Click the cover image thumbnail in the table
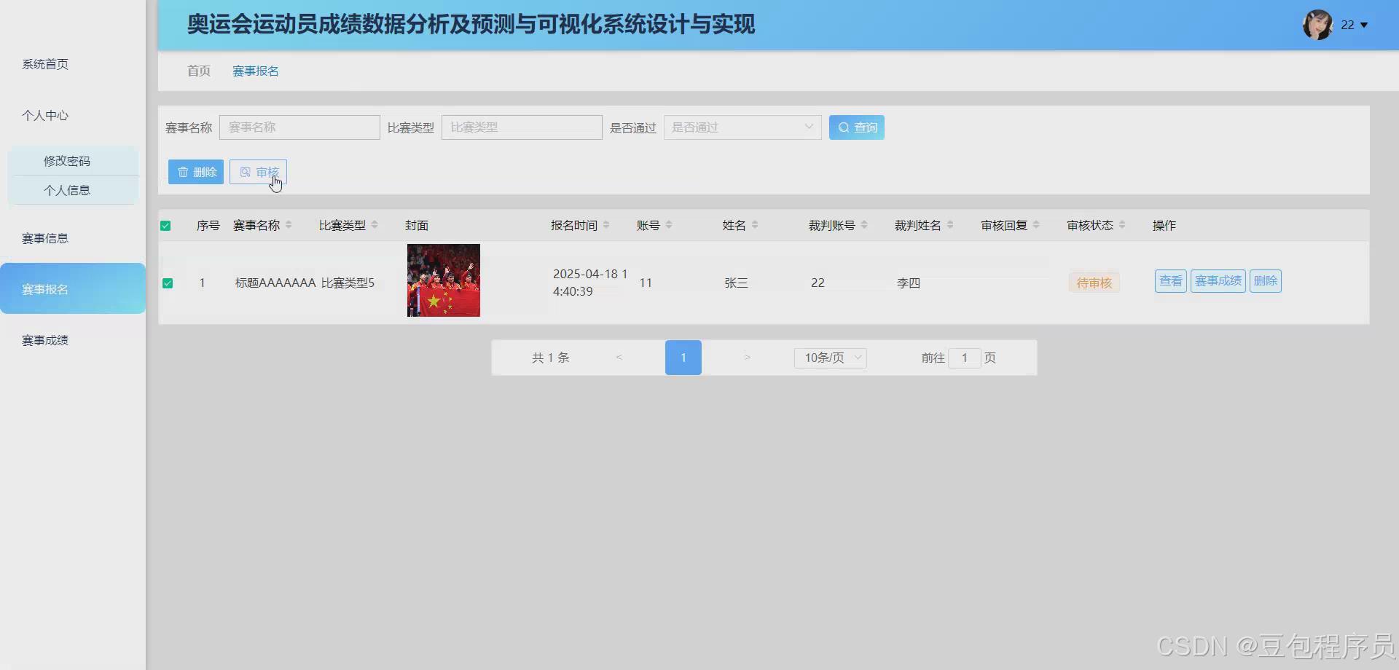The image size is (1399, 670). tap(442, 280)
